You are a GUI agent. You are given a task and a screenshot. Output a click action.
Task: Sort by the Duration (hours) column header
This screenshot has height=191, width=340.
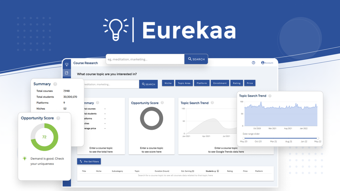[x=162, y=171]
